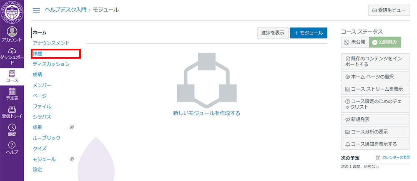Open the アカウント account icon
The image size is (417, 181).
point(12,35)
